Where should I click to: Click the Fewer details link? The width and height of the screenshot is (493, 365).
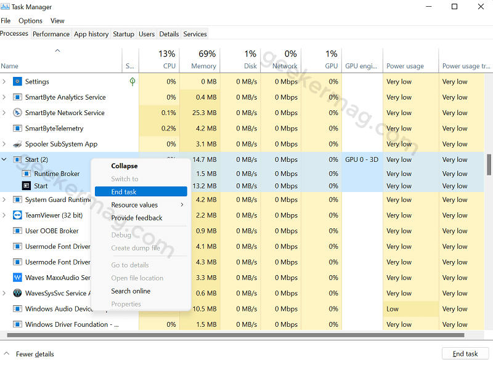click(x=35, y=354)
